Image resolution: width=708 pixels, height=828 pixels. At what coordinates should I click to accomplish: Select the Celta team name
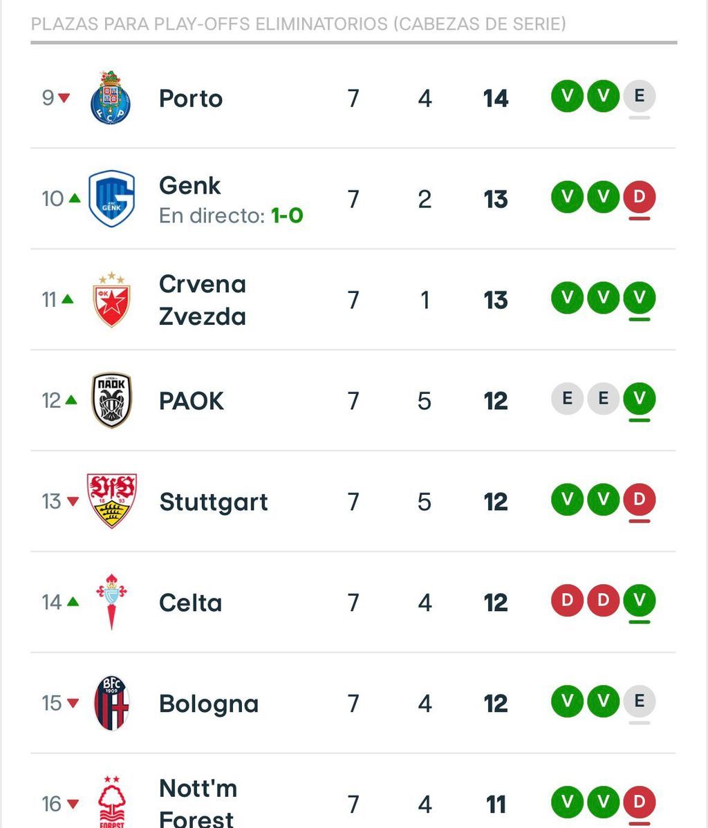[190, 603]
